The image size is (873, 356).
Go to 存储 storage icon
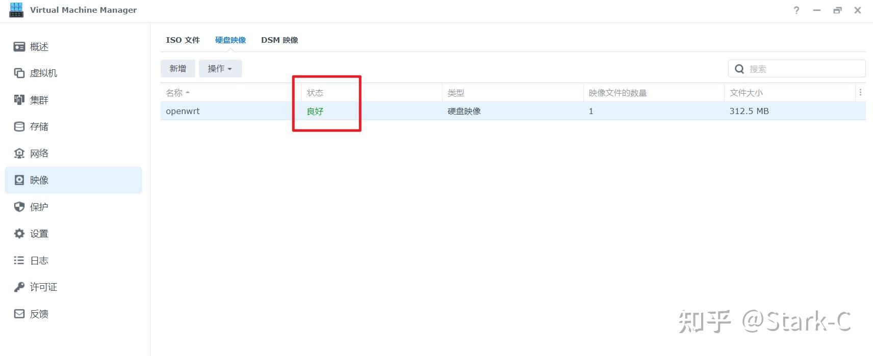click(x=19, y=127)
